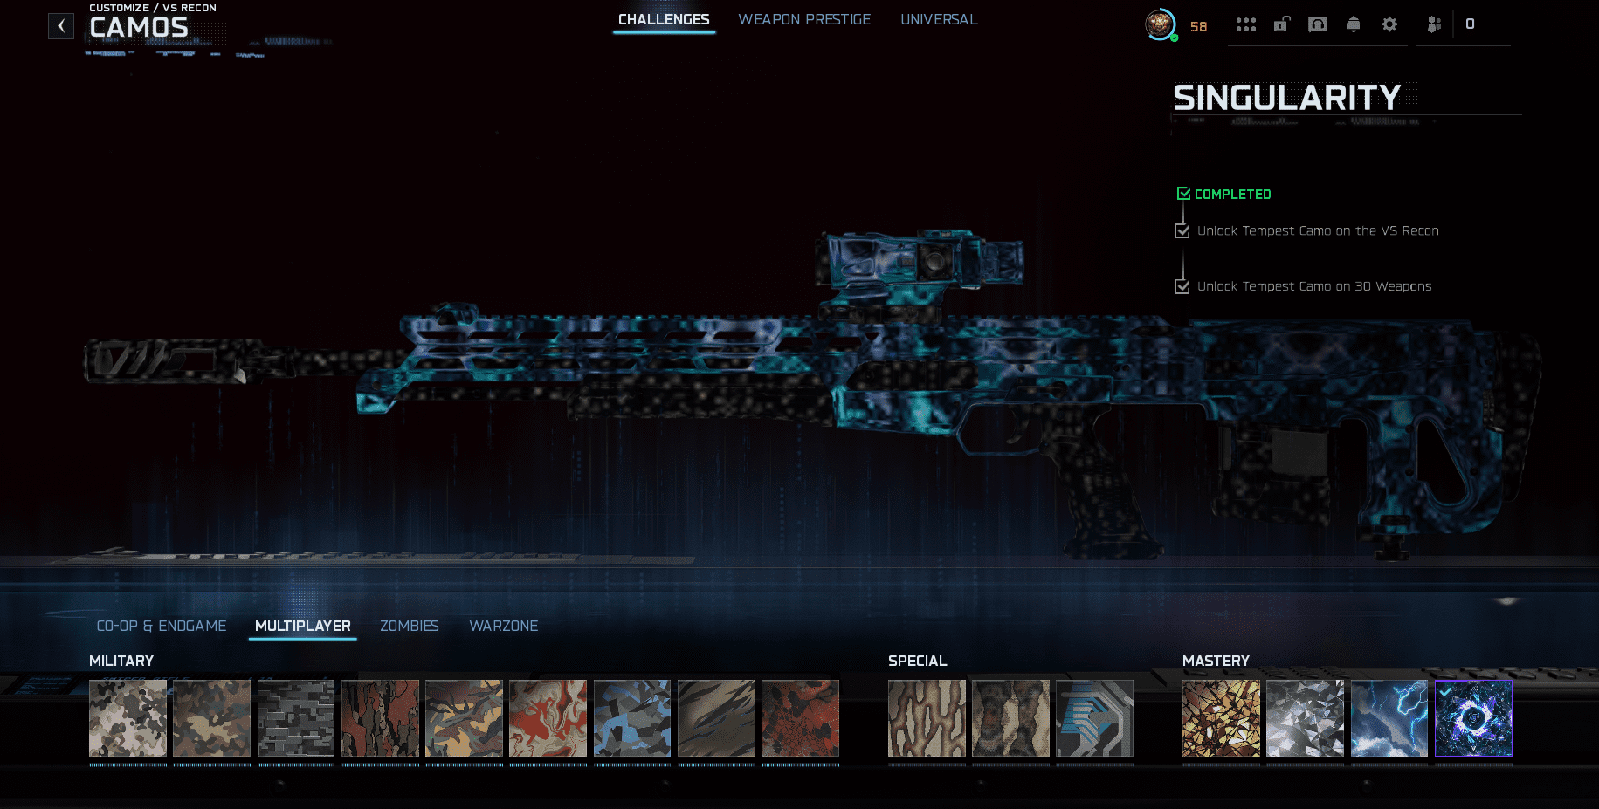Click the green Completed status checkbox
This screenshot has width=1599, height=809.
pos(1183,194)
